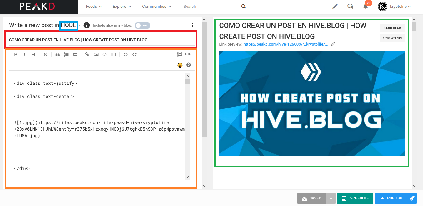Click the '<div class=text-center>' line

(44, 97)
